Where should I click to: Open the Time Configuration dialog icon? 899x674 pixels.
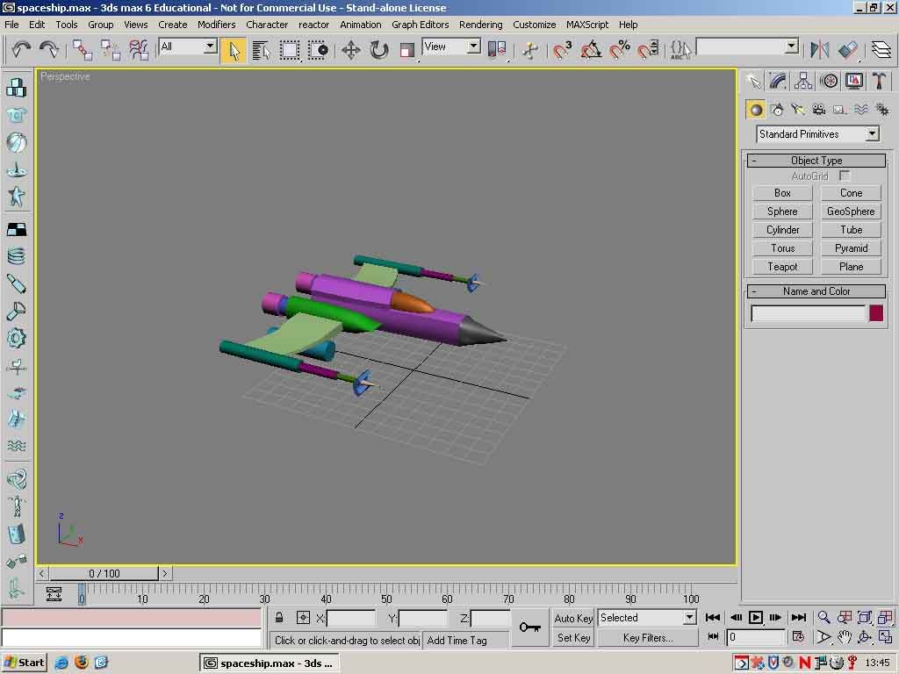(798, 636)
